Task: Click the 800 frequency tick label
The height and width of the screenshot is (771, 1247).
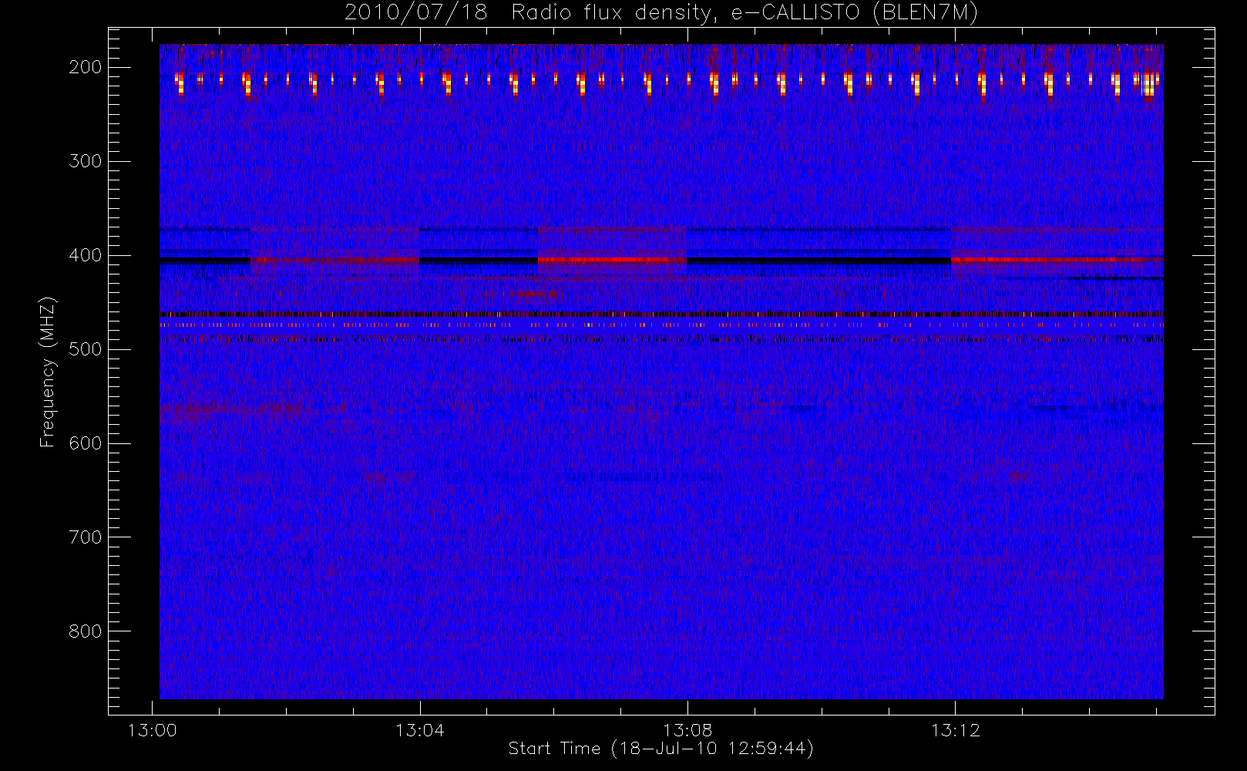Action: pos(86,631)
